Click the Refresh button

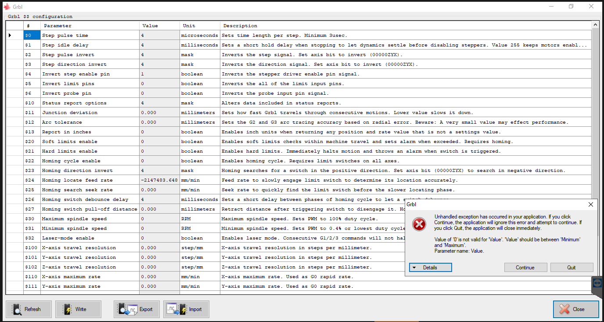[29, 309]
